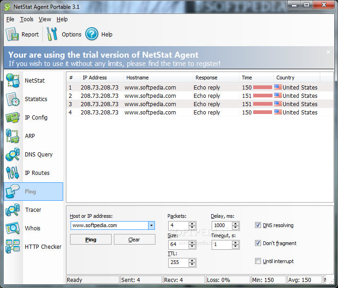This screenshot has height=288, width=338.
Task: Close the trial version banner
Action: point(328,52)
